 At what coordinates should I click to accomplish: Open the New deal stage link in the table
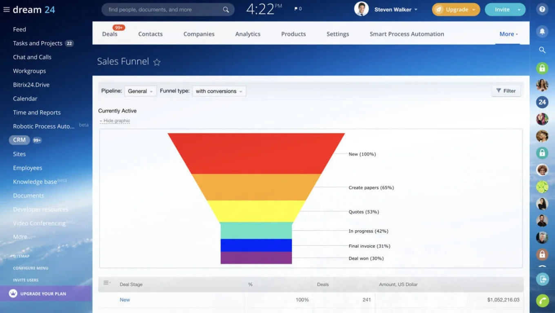[124, 300]
